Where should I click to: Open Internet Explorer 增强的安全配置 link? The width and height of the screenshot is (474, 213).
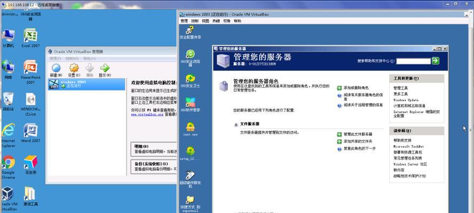416,114
